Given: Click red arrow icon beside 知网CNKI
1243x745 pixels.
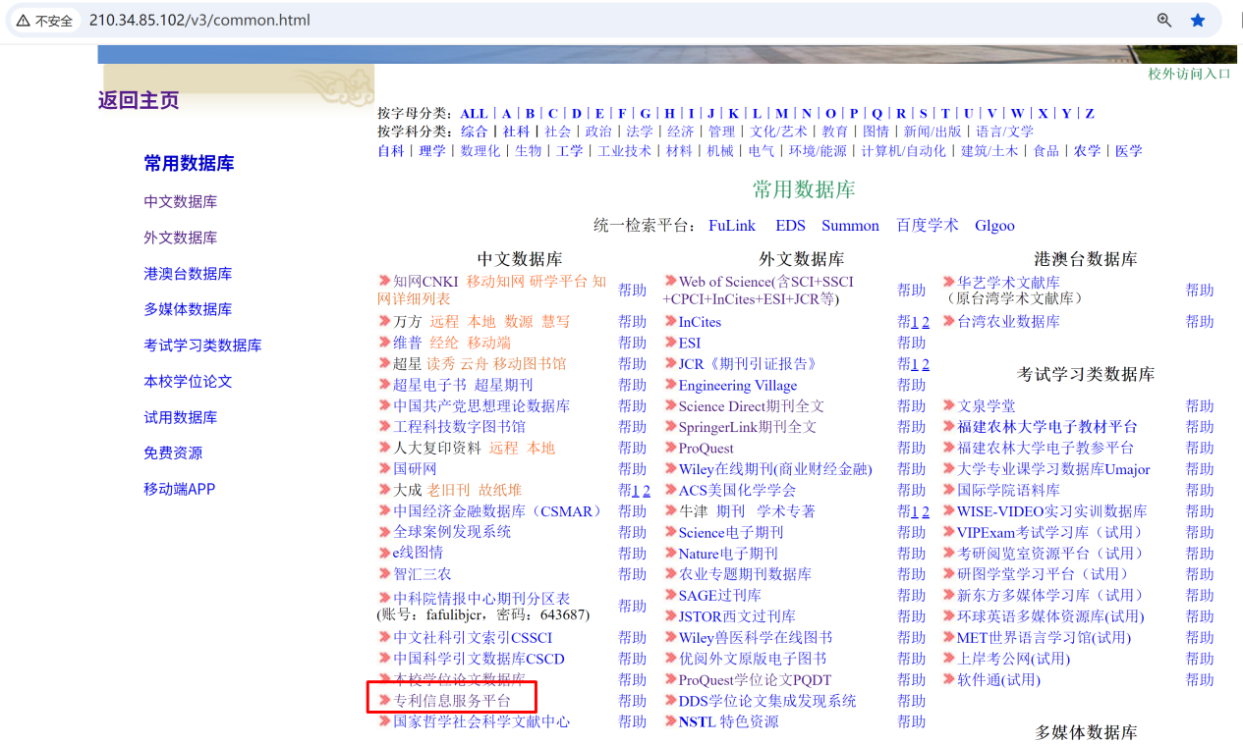Looking at the screenshot, I should point(385,282).
